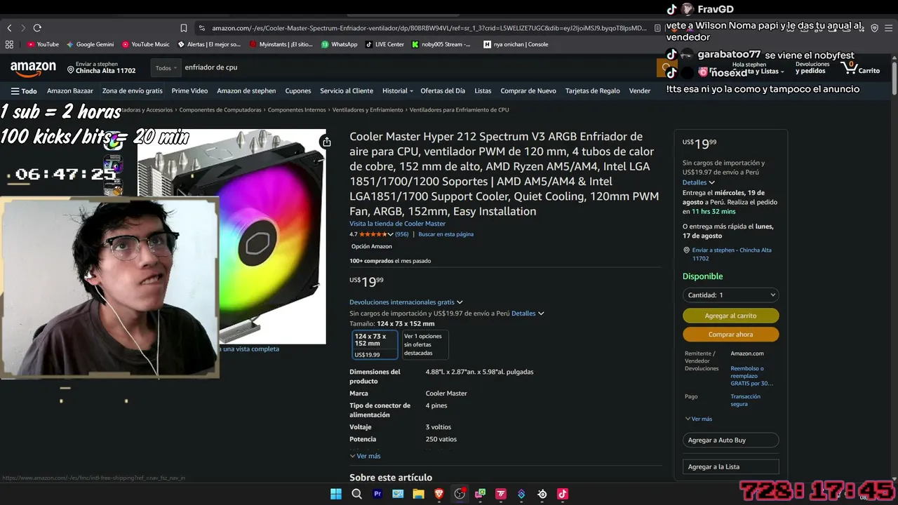
Task: Open the Cupones nav item
Action: (x=298, y=90)
